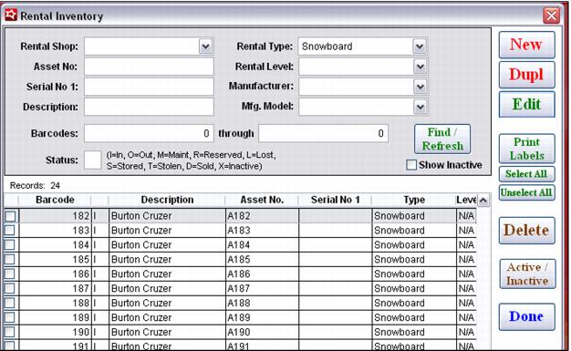Image resolution: width=571 pixels, height=351 pixels.
Task: Click the Print Labels button
Action: 526,149
